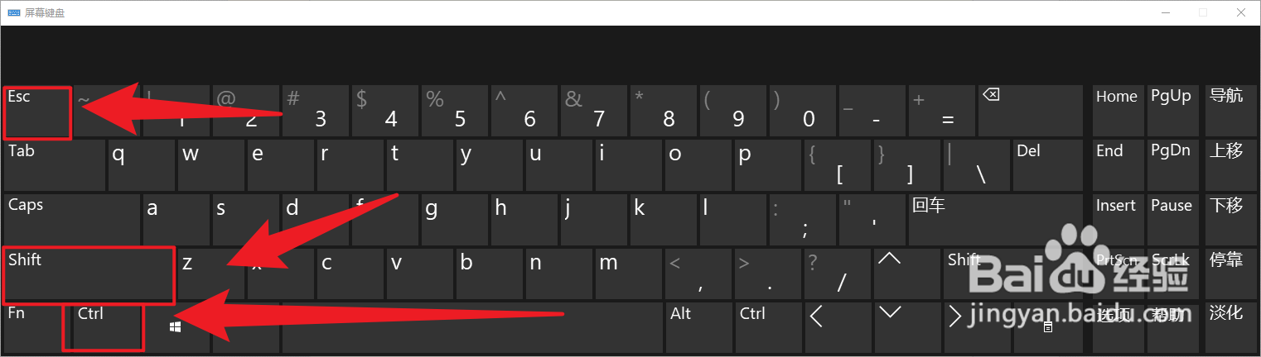Image resolution: width=1261 pixels, height=357 pixels.
Task: Click the 回车 enter key
Action: (995, 219)
